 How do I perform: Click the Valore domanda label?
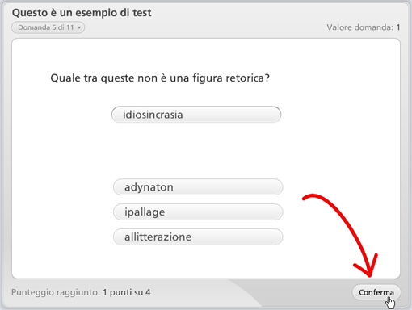(359, 27)
